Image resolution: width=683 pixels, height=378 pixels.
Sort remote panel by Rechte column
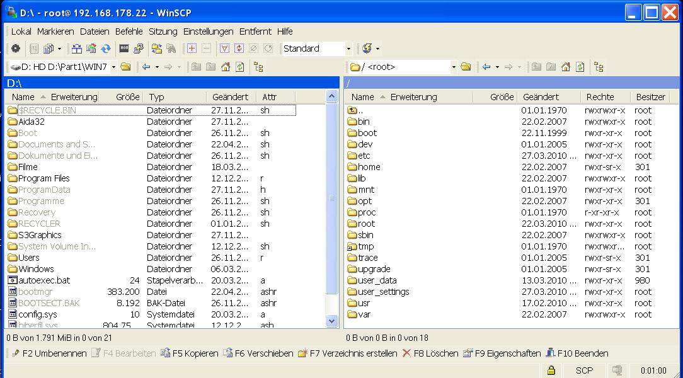click(x=606, y=96)
